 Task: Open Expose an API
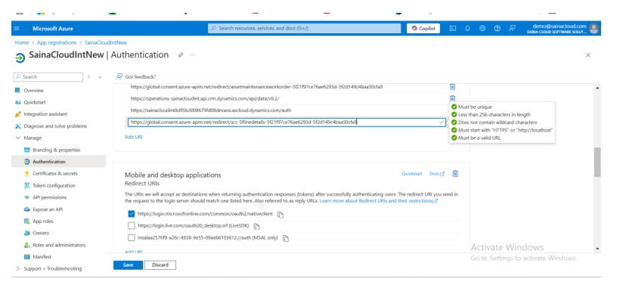click(x=48, y=209)
